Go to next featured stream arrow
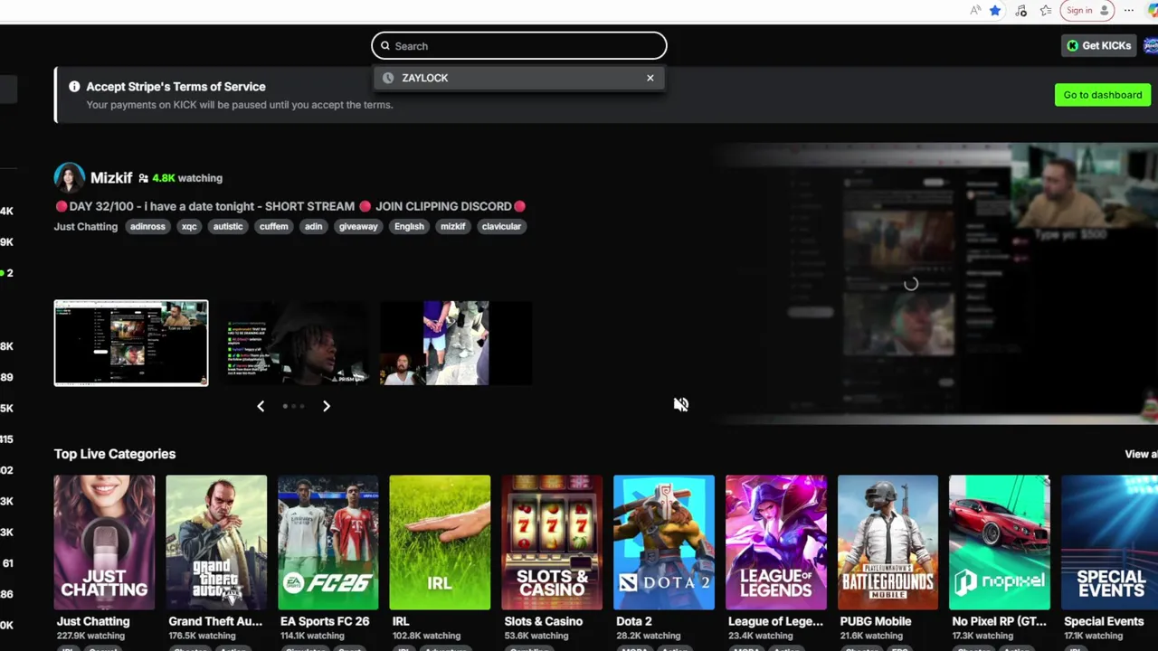Viewport: 1158px width, 651px height. pyautogui.click(x=327, y=407)
